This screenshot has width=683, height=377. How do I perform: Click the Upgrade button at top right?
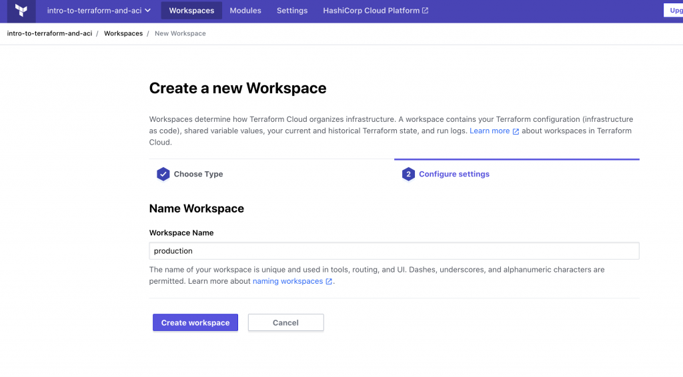point(673,11)
